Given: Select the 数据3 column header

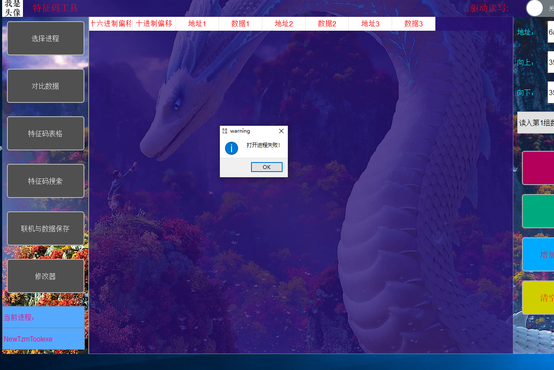Looking at the screenshot, I should (413, 24).
